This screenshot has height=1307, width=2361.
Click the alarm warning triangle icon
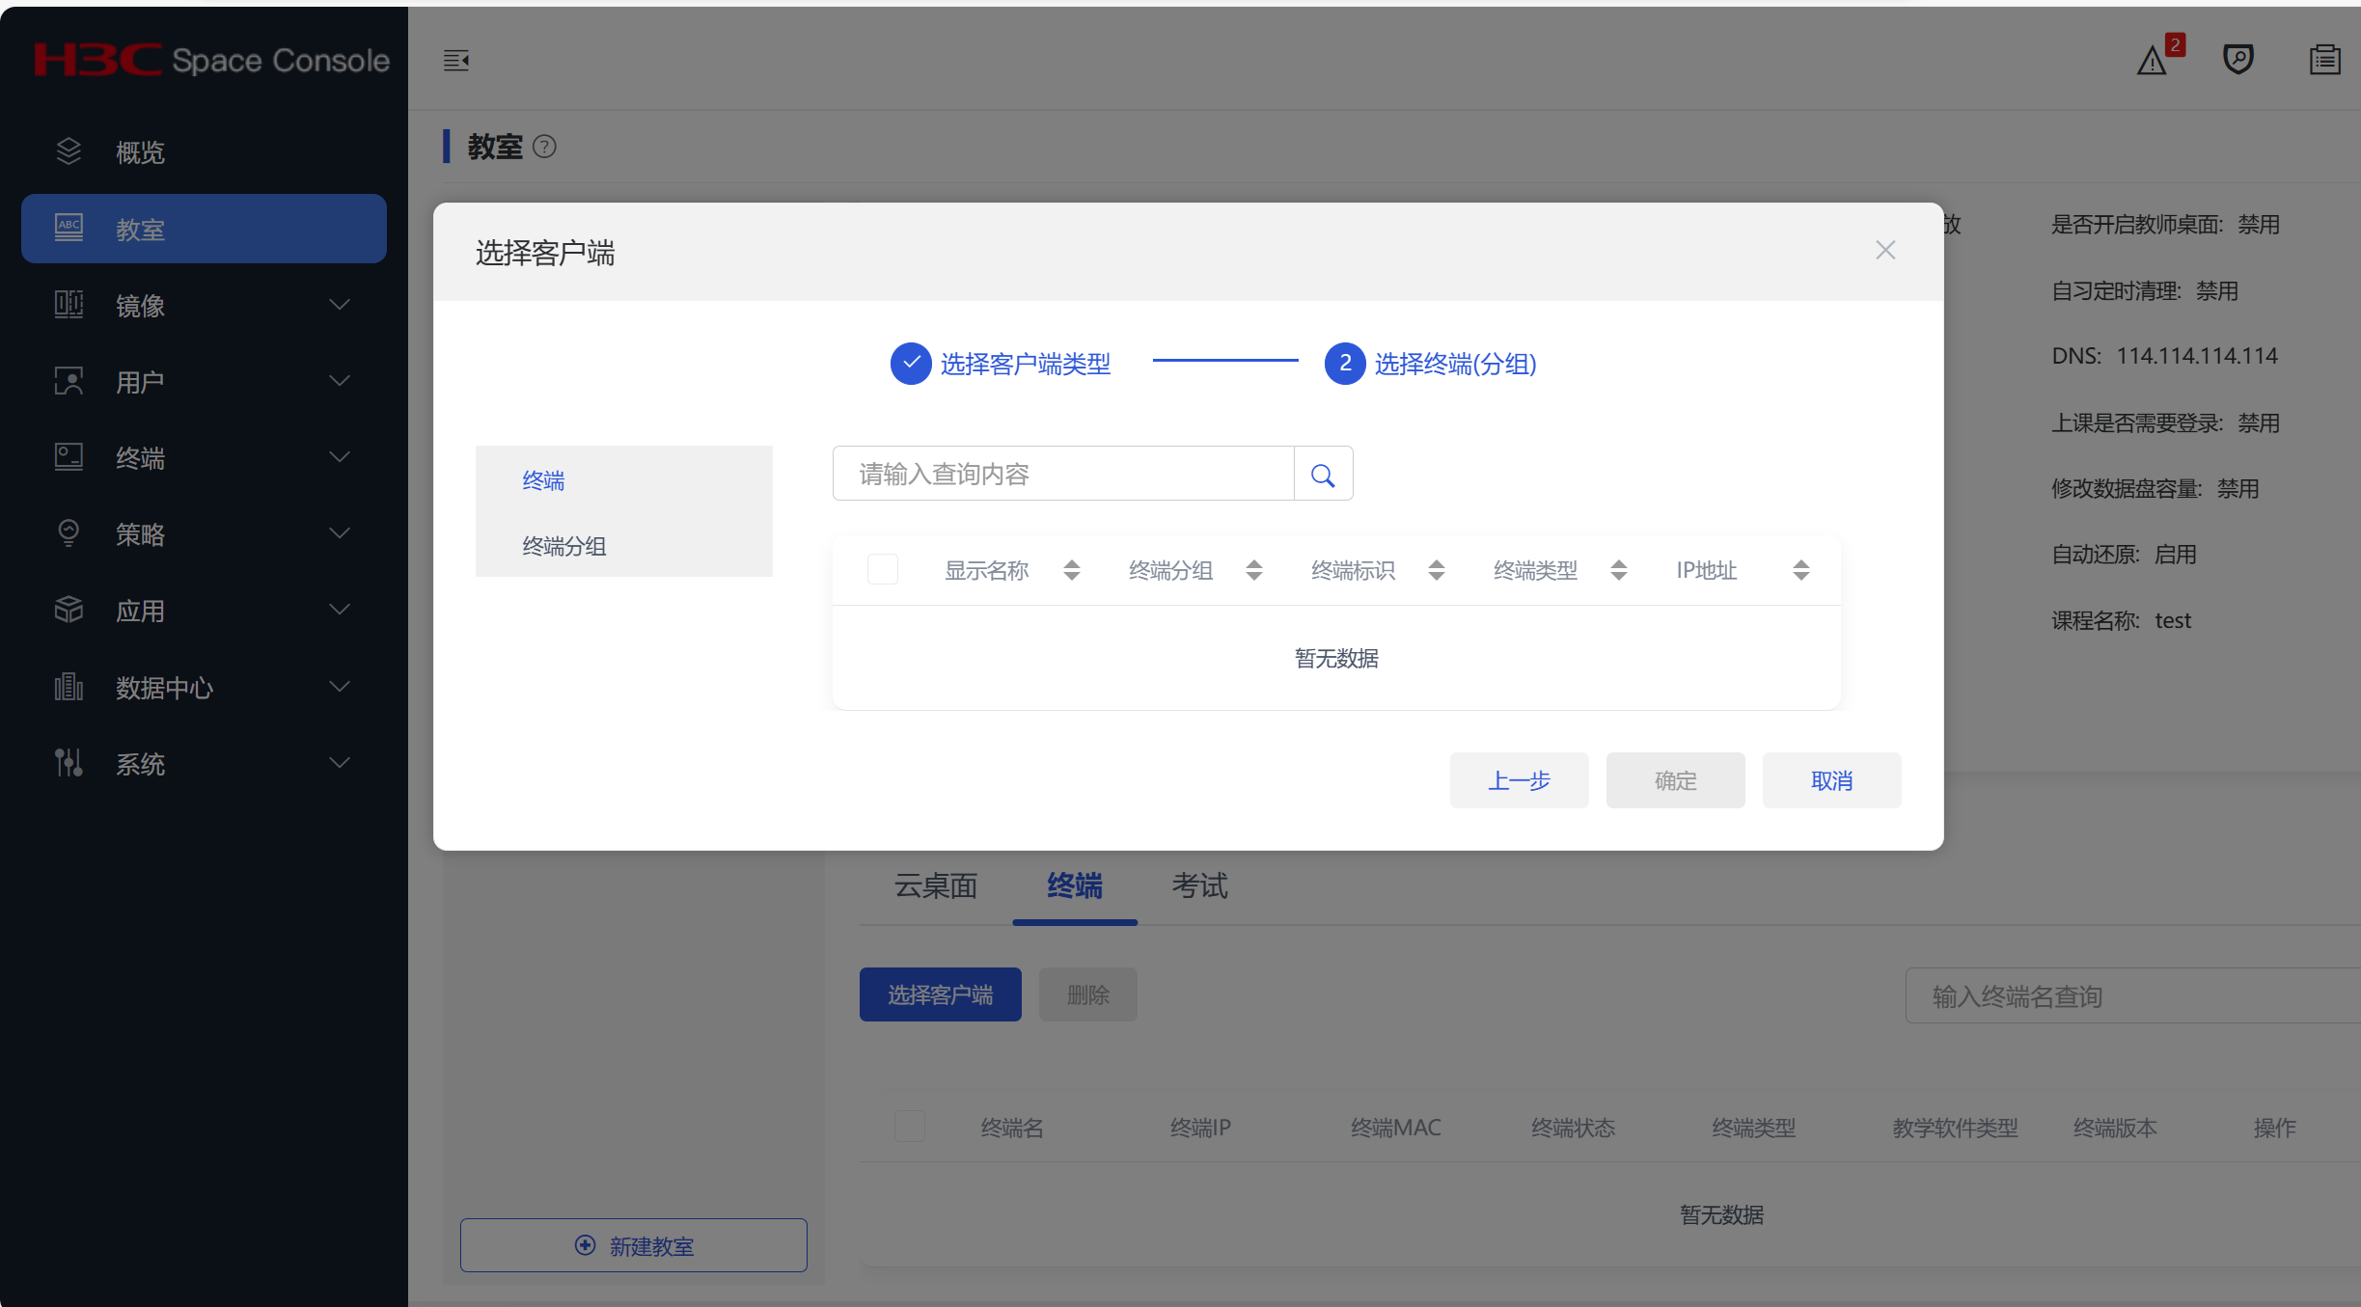[2151, 62]
